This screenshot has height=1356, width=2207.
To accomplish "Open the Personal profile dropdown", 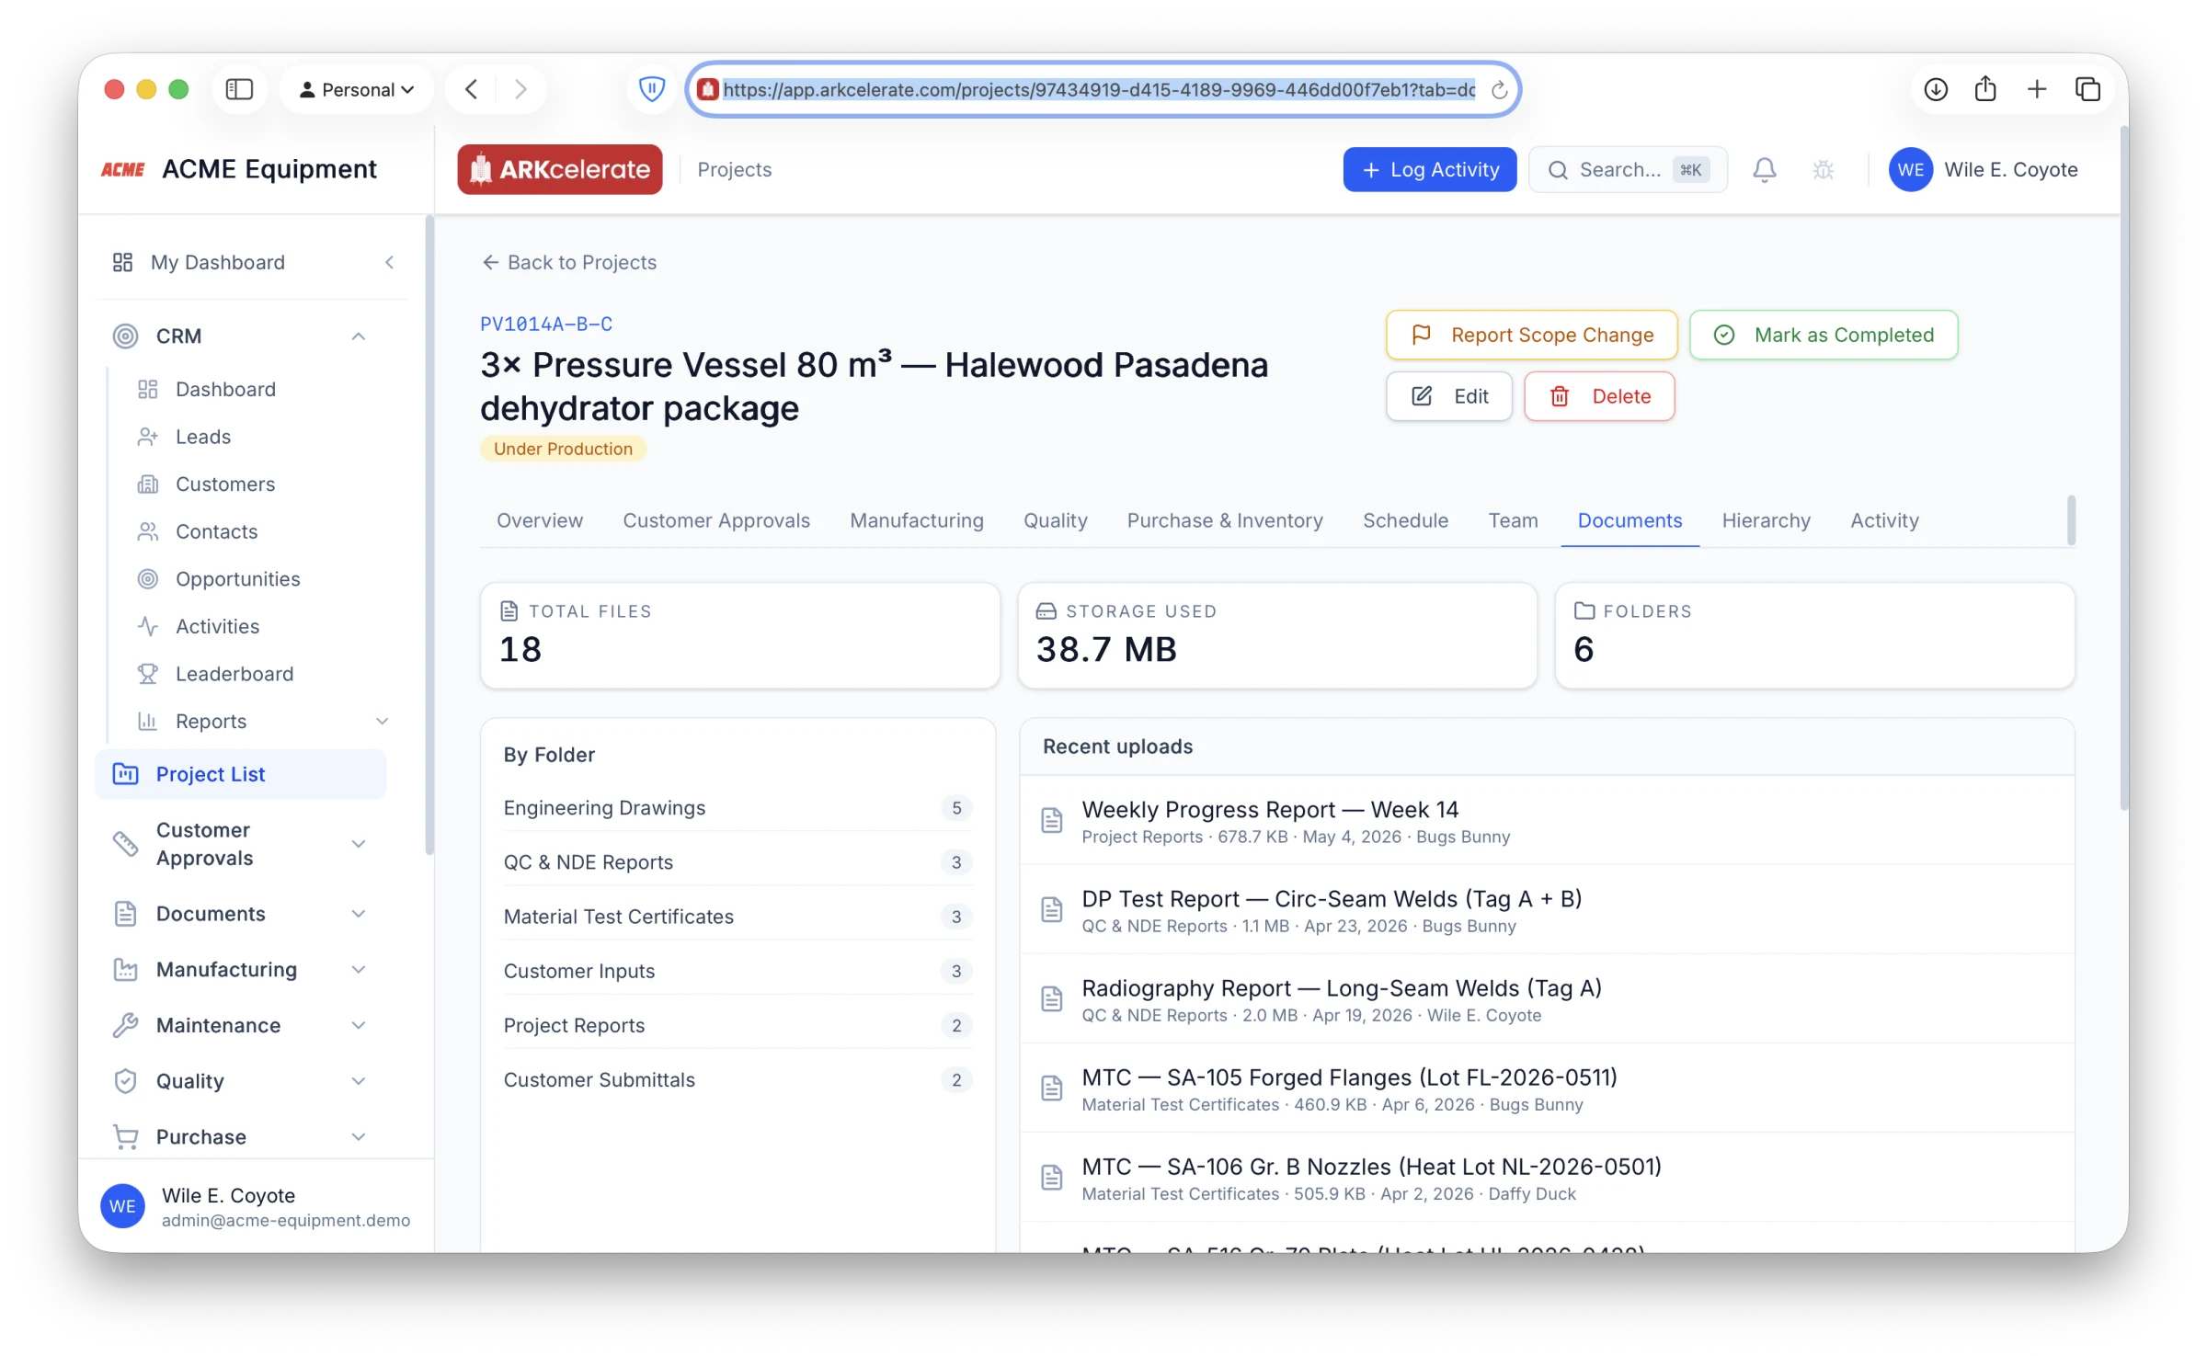I will [357, 89].
